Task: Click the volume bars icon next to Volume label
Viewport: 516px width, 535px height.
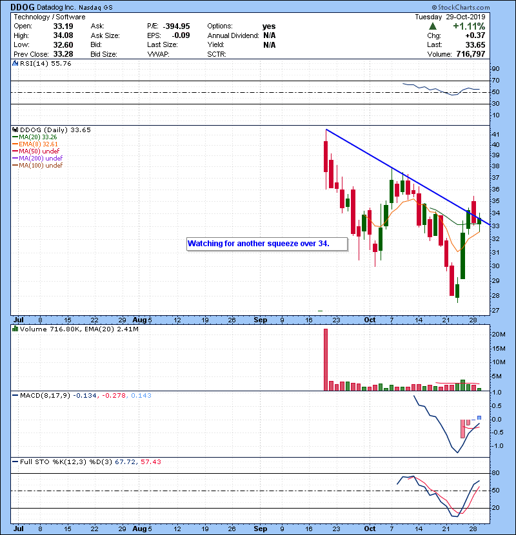Action: (x=15, y=329)
